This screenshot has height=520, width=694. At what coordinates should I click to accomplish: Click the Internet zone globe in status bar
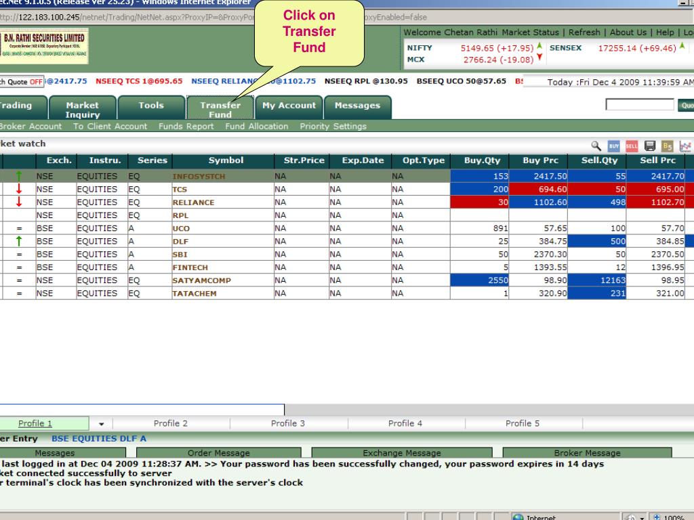pyautogui.click(x=518, y=517)
